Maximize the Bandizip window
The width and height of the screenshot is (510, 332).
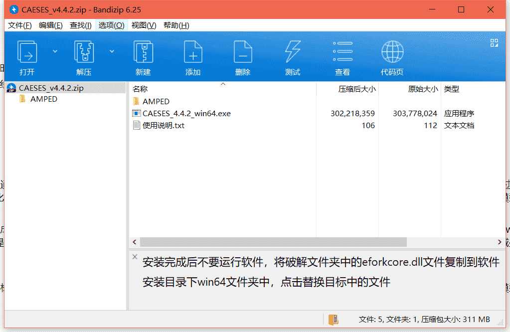click(x=461, y=10)
